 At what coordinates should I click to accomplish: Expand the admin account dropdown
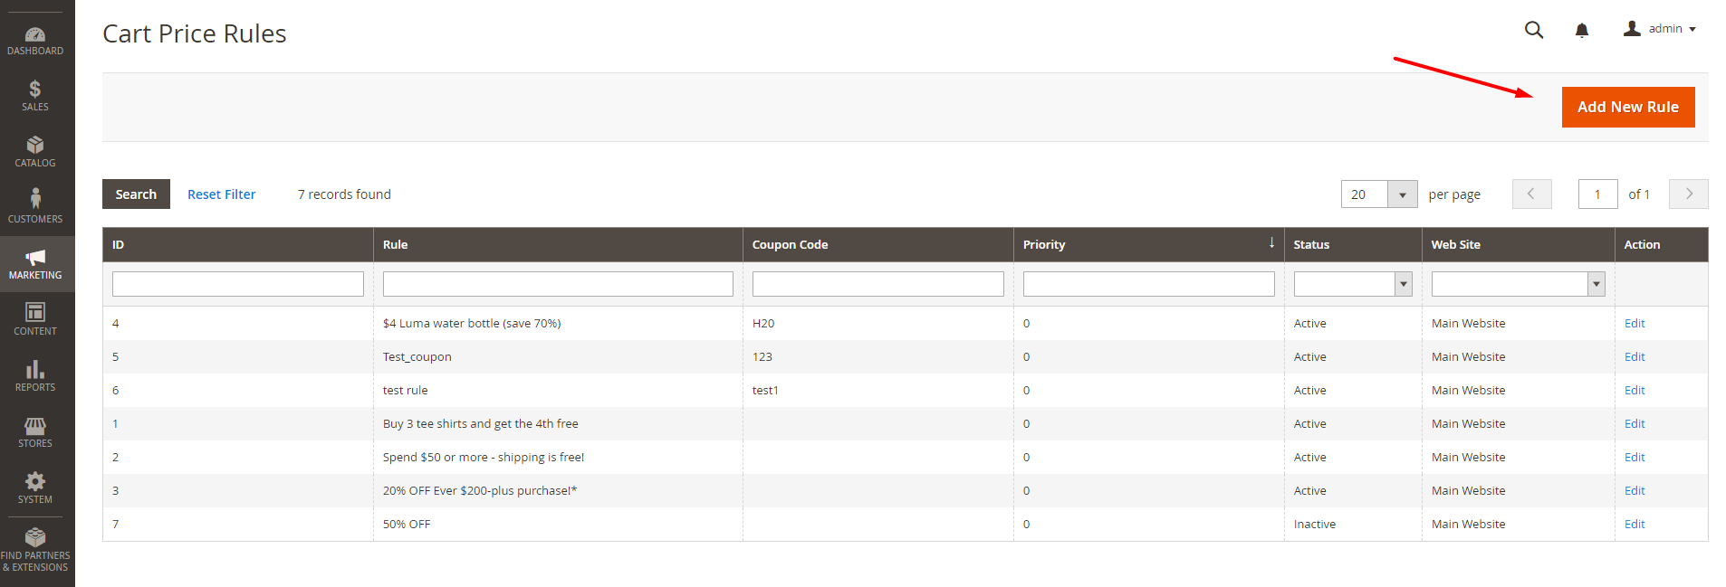click(x=1660, y=29)
